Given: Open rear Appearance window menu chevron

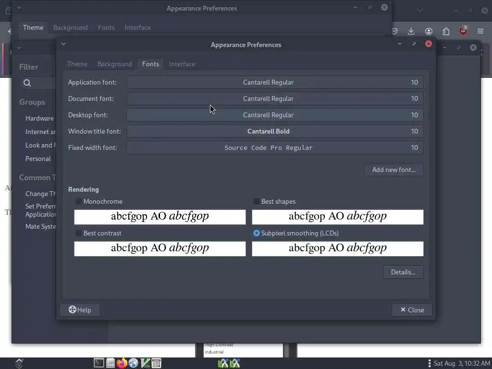Looking at the screenshot, I should 19,7.
